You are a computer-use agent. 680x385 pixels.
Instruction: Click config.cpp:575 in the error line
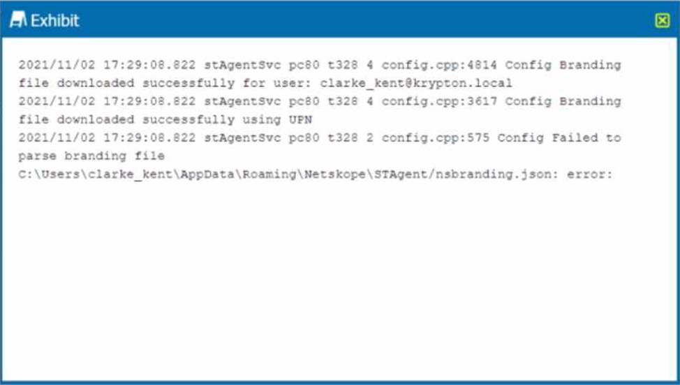coord(435,137)
